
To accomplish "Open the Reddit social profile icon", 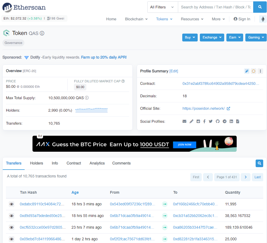I will (198, 121).
